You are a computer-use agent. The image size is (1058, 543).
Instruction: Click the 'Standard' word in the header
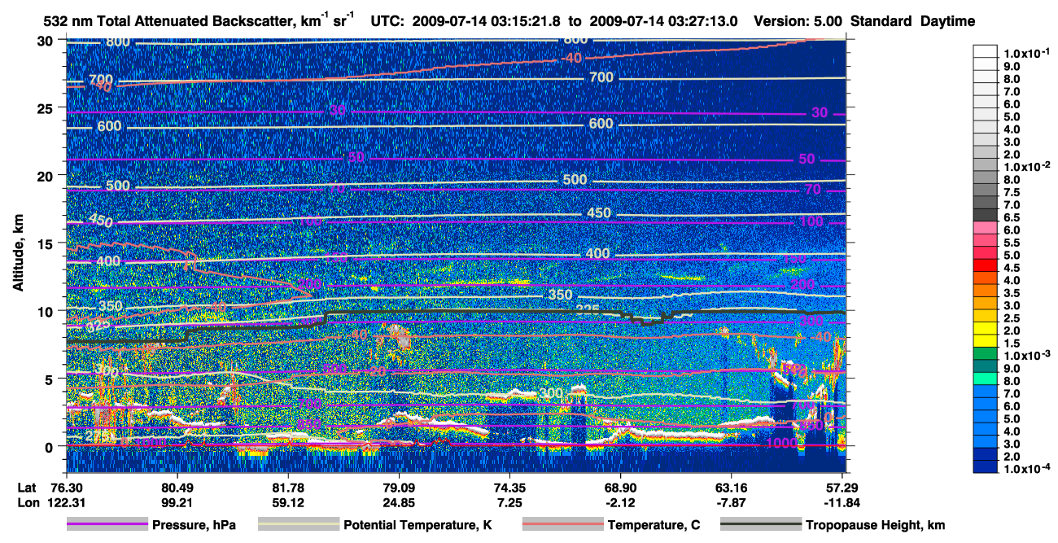coord(882,22)
